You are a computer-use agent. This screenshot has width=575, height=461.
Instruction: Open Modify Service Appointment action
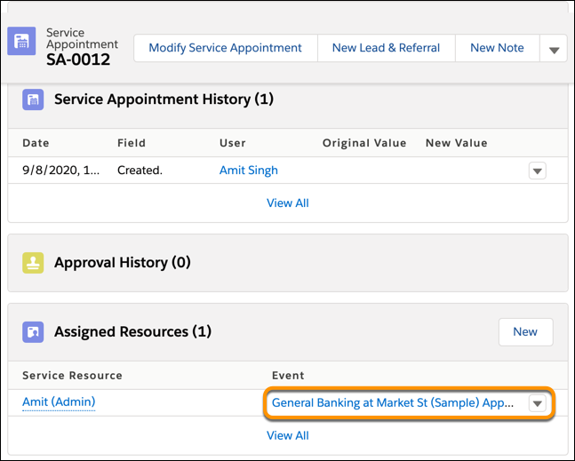click(225, 48)
